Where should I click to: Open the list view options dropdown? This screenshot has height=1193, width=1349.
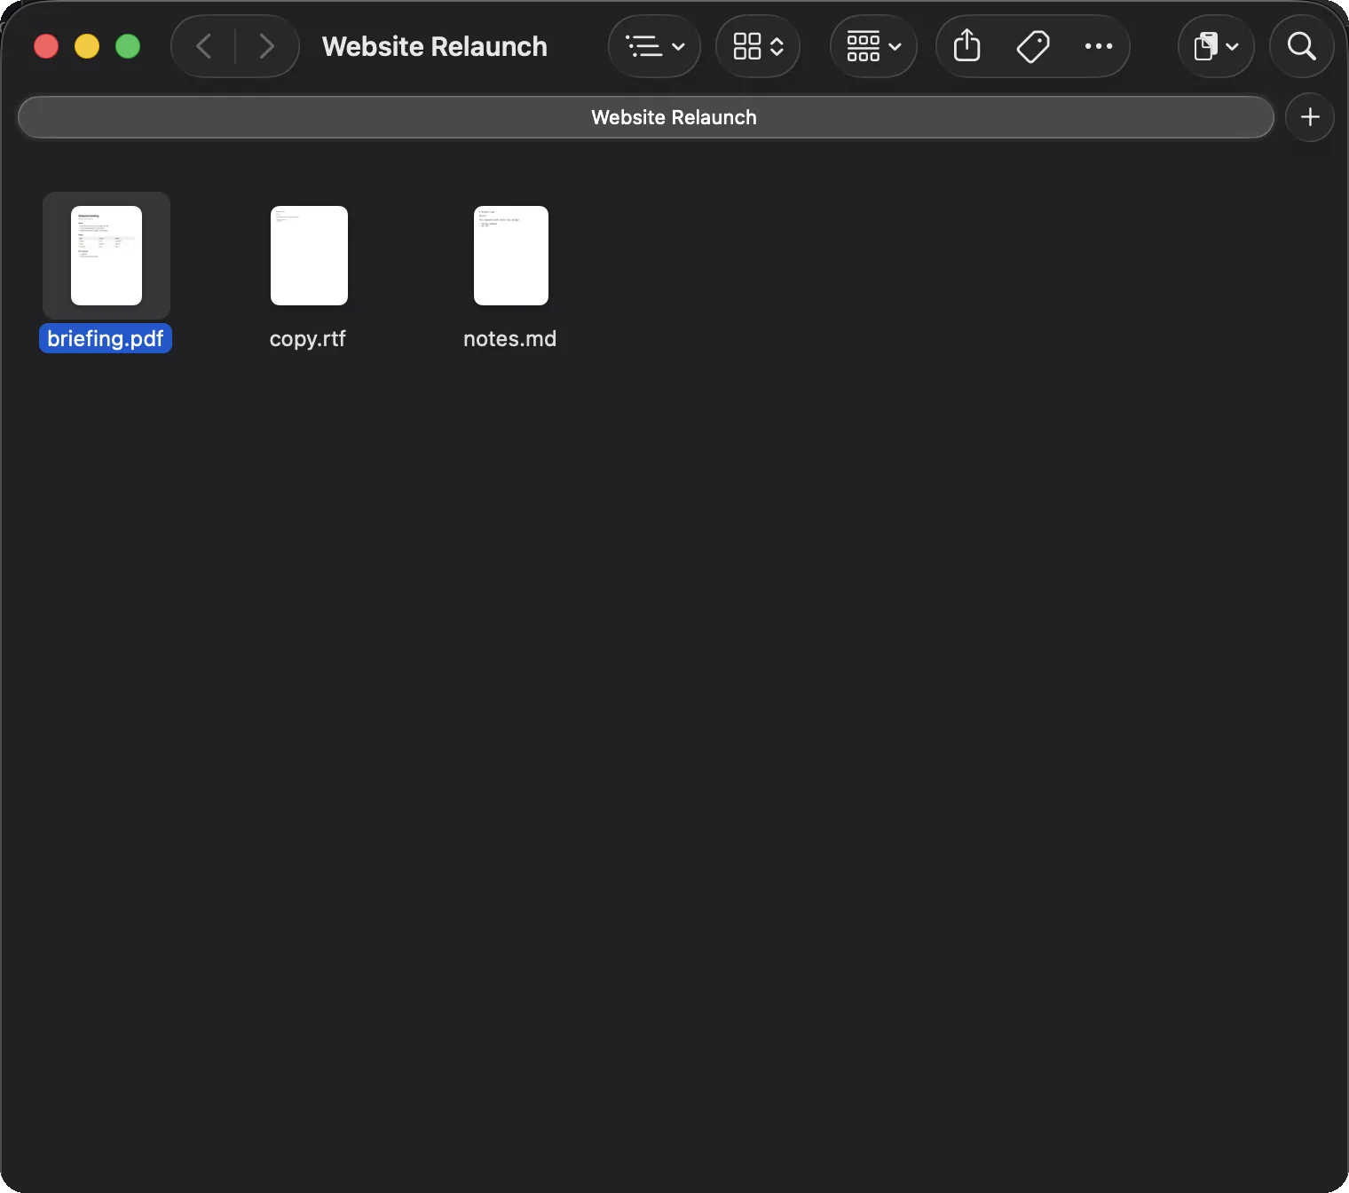[655, 46]
